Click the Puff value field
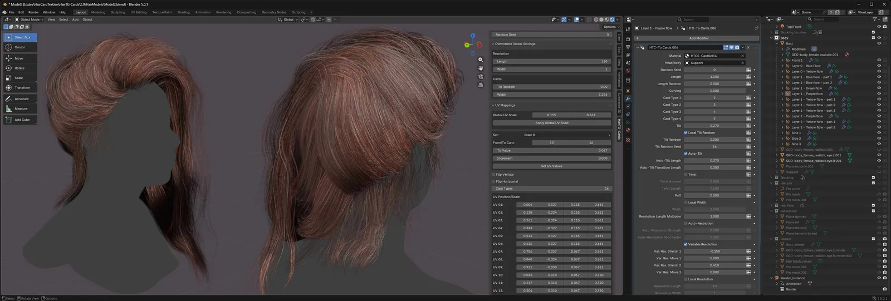 click(714, 195)
